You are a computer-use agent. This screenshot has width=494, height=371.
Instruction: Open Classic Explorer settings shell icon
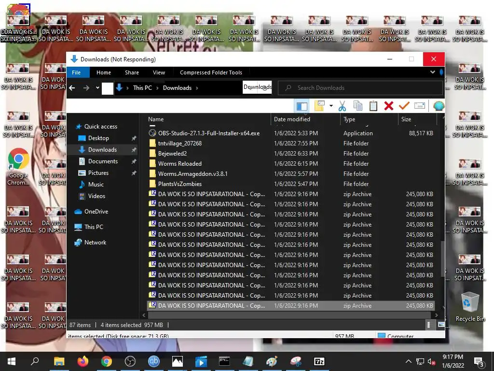[x=439, y=106]
